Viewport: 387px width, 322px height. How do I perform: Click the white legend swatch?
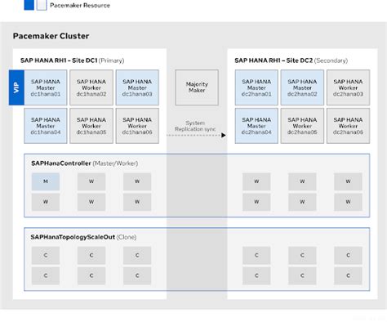[42, 5]
